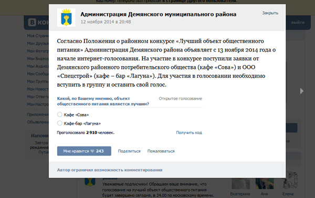
Task: Click the Demyansk district coat of arms avatar
Action: tap(66, 17)
